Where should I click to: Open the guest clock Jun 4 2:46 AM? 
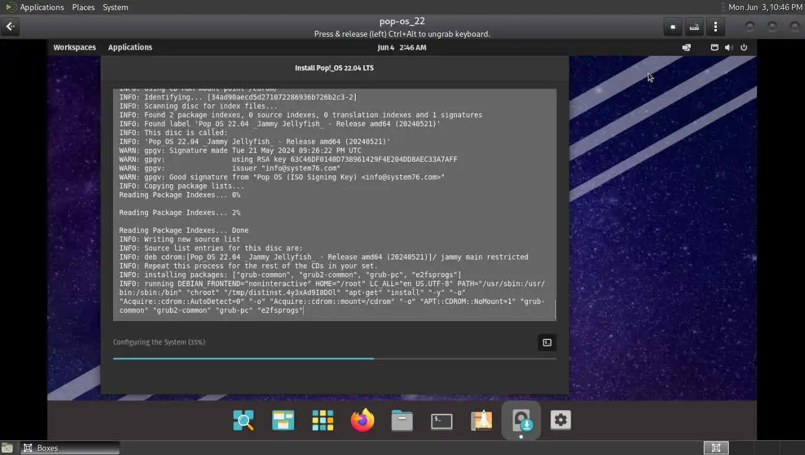click(402, 47)
